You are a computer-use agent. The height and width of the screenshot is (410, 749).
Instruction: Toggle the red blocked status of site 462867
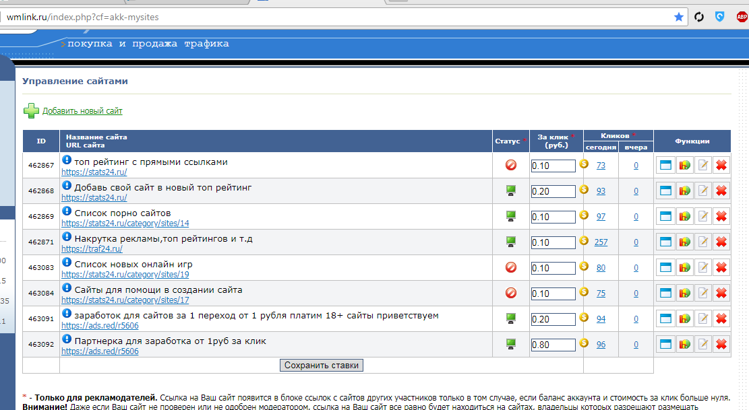511,166
